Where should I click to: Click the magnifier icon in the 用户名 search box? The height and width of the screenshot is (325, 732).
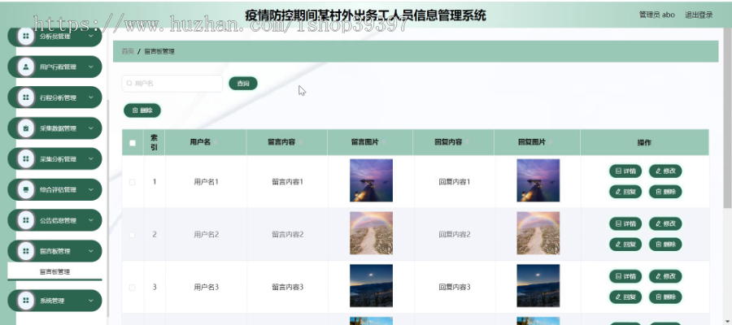[x=129, y=84]
